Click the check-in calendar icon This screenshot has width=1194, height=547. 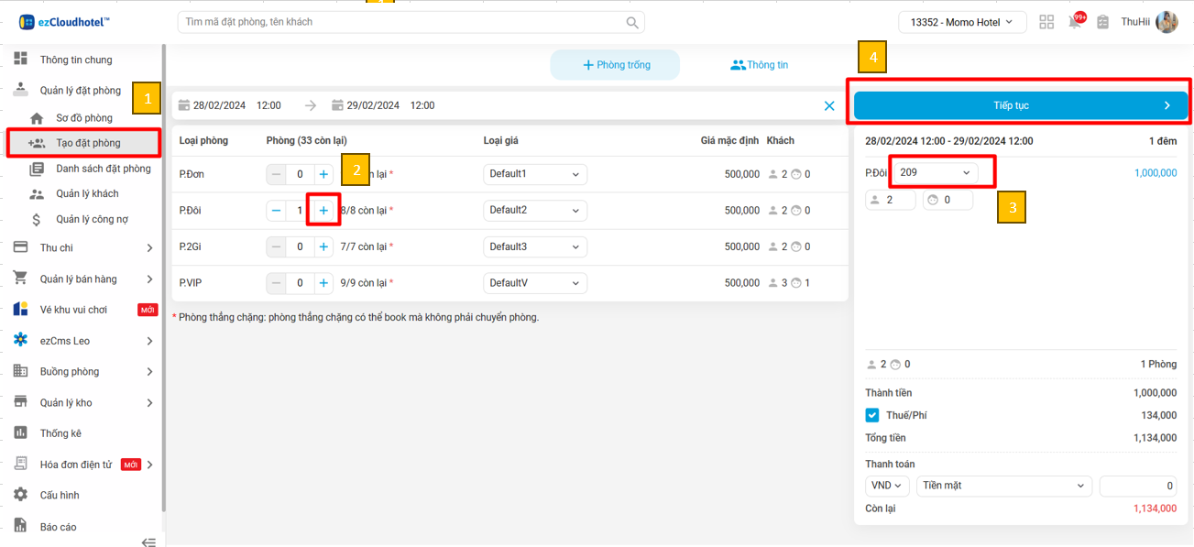click(184, 105)
